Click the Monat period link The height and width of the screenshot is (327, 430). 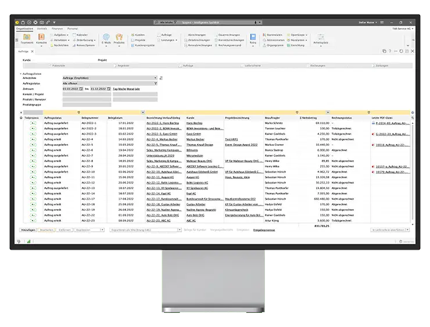(x=131, y=88)
